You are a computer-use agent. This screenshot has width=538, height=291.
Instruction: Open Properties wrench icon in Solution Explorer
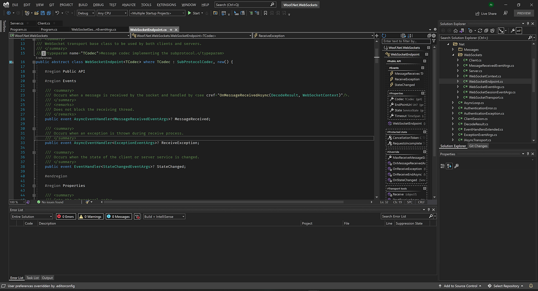click(x=512, y=30)
